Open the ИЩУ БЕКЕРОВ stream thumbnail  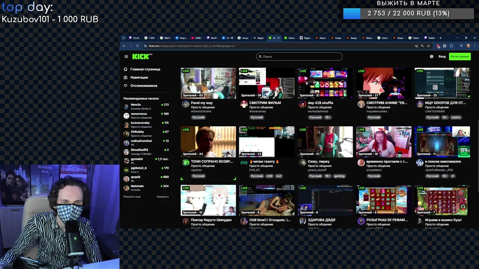(442, 83)
